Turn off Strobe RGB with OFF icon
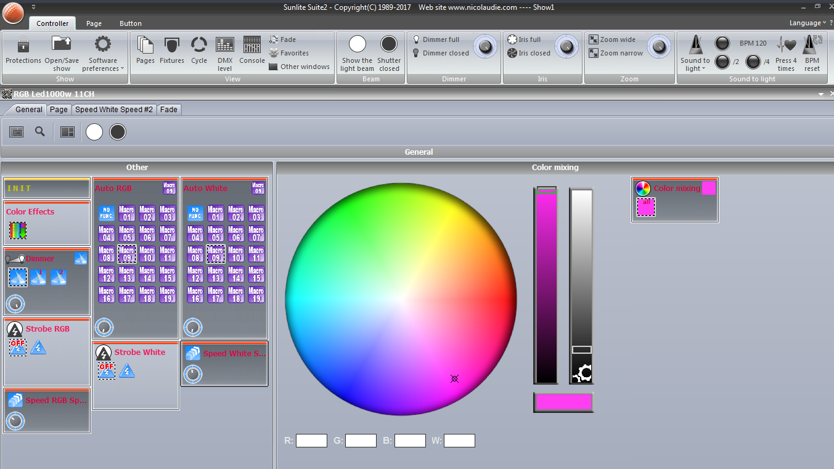The width and height of the screenshot is (834, 469). [x=18, y=348]
